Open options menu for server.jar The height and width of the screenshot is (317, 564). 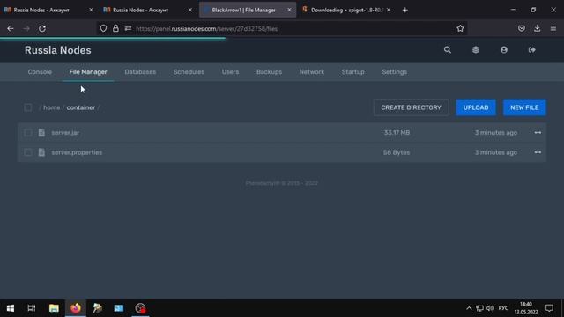[538, 133]
